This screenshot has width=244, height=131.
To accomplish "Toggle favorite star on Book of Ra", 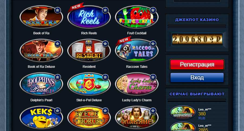I will pos(57,10).
